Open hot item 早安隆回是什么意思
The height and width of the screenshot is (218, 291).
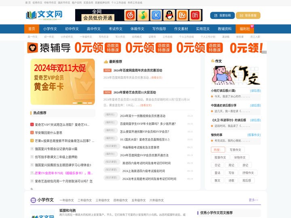pos(48,132)
